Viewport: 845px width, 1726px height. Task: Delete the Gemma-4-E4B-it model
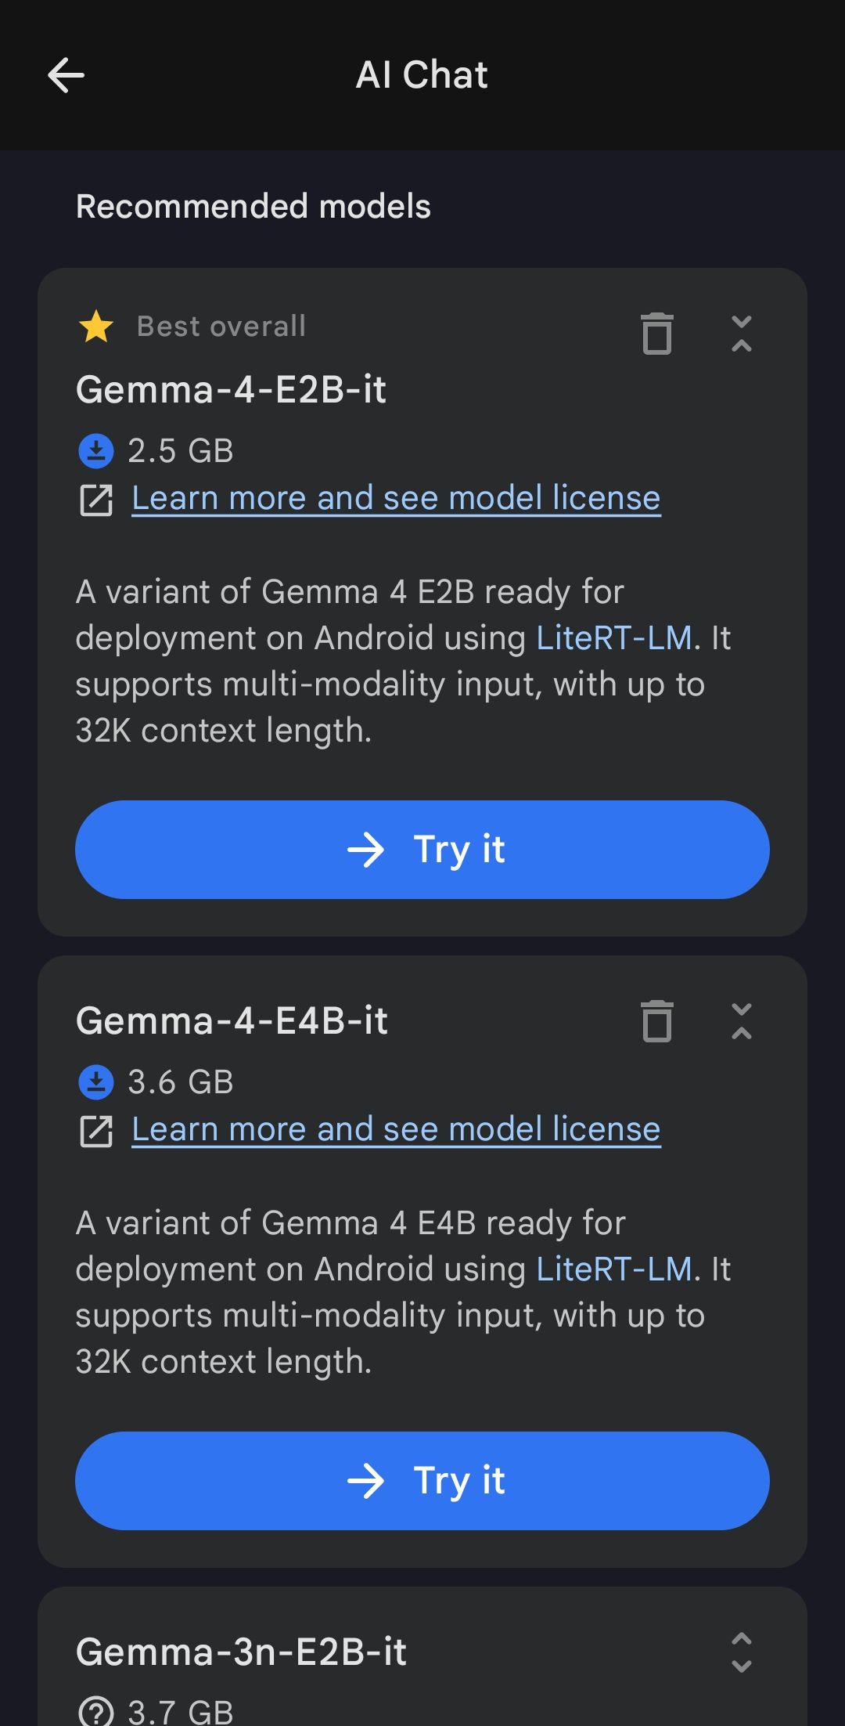[x=657, y=1022]
